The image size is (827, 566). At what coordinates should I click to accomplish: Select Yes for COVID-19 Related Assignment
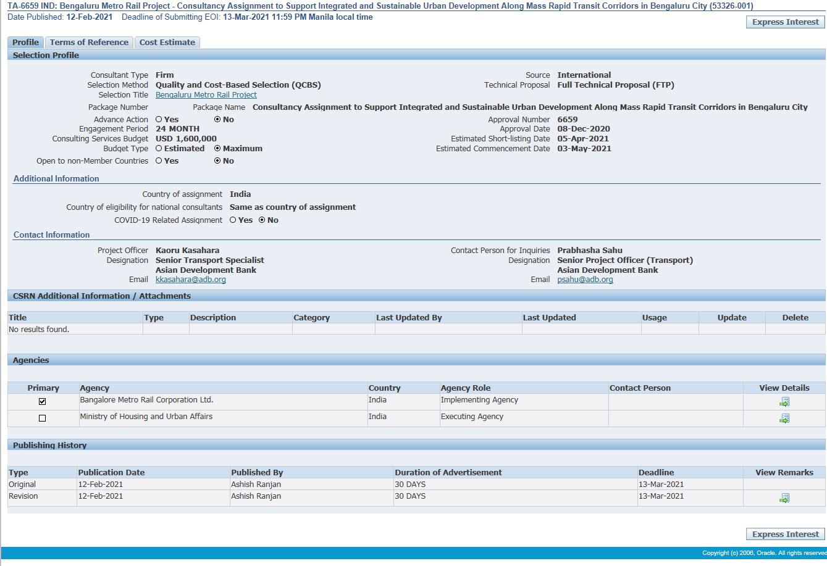click(233, 220)
